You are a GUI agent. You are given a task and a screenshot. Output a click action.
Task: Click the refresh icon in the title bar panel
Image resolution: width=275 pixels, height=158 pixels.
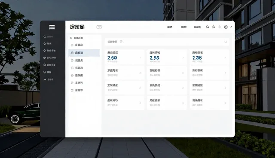click(225, 42)
